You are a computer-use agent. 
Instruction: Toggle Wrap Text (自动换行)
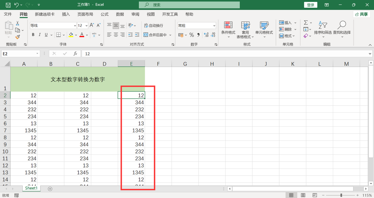pyautogui.click(x=153, y=26)
